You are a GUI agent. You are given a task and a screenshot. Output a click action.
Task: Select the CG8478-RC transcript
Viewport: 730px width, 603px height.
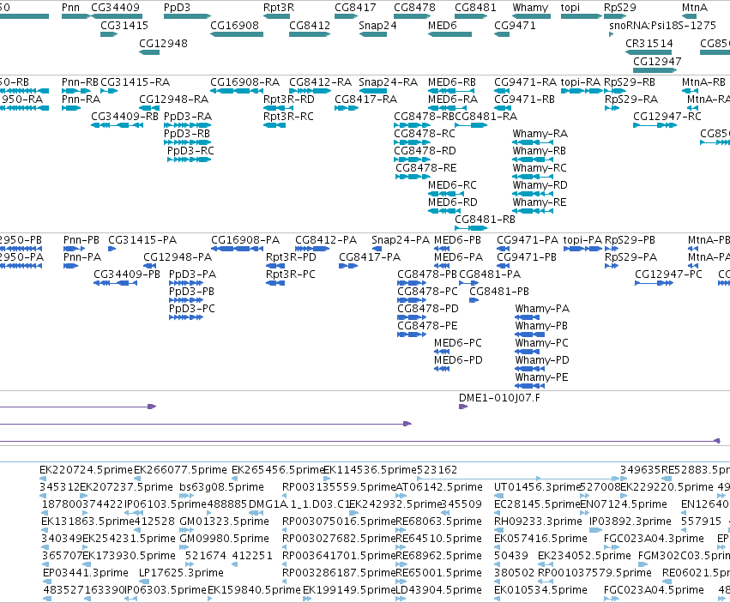pyautogui.click(x=413, y=142)
